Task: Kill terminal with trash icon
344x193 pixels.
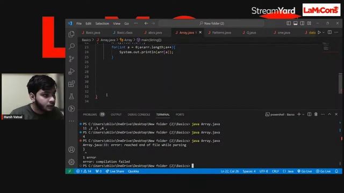Action: pyautogui.click(x=316, y=114)
